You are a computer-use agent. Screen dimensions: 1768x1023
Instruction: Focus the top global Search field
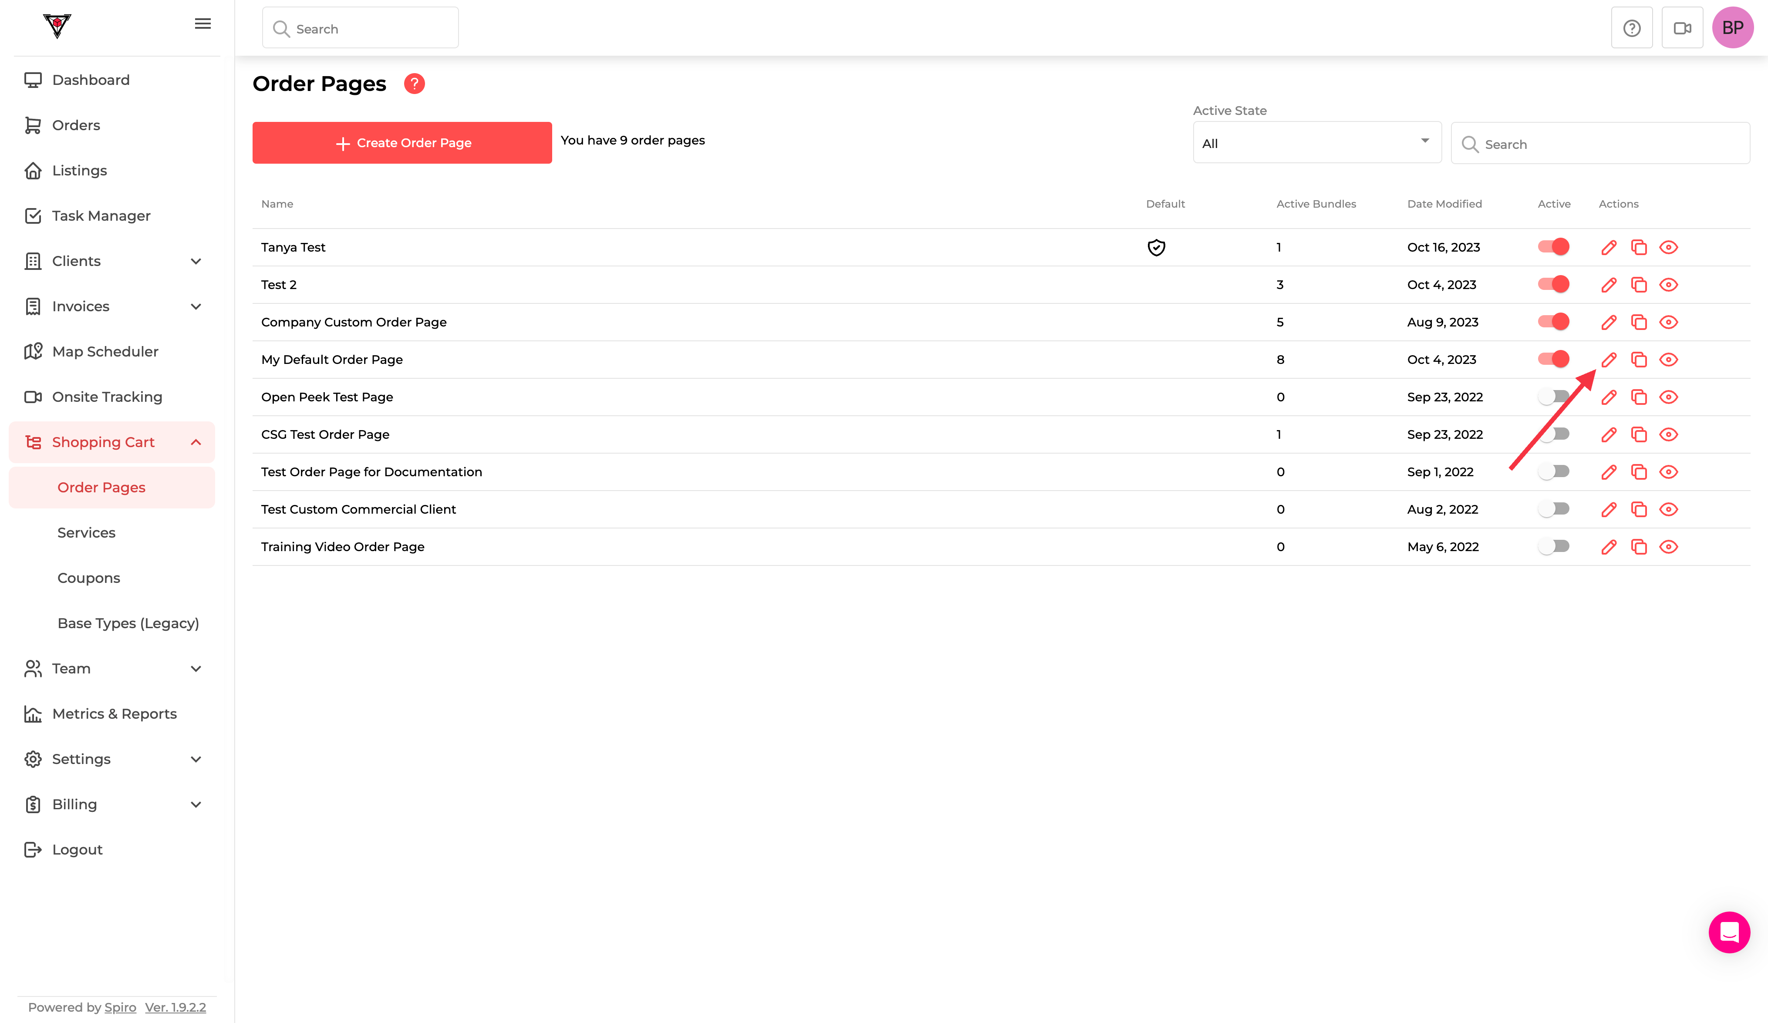pyautogui.click(x=361, y=28)
